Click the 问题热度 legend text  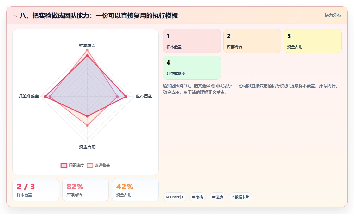[76, 165]
